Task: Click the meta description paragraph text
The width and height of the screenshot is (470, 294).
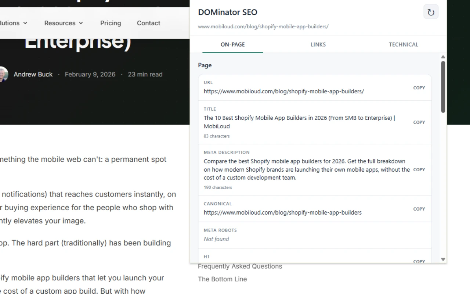Action: (x=307, y=169)
